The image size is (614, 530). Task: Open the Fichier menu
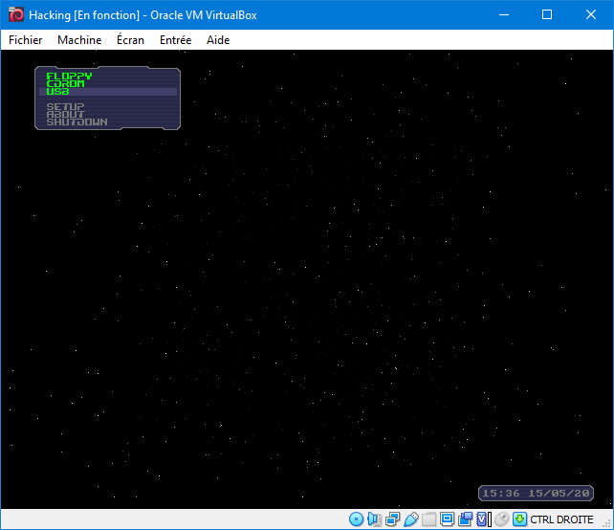pyautogui.click(x=26, y=40)
